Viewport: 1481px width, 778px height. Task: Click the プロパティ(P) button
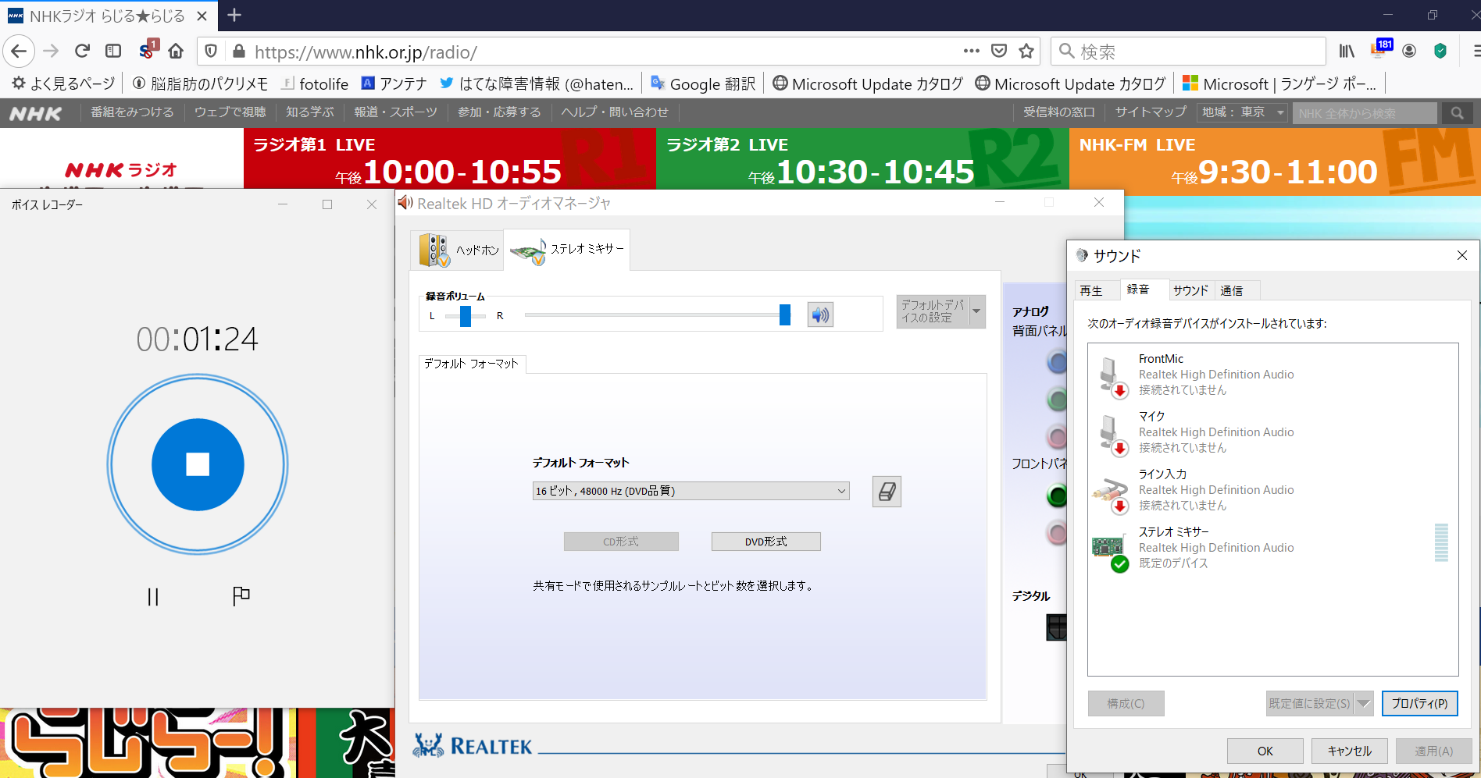[x=1419, y=703]
